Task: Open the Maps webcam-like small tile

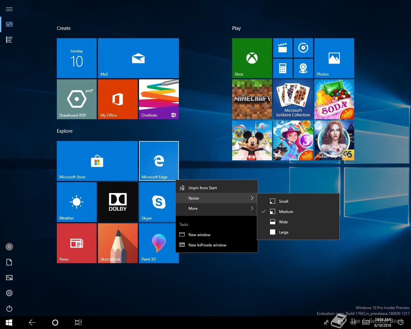Action: (303, 68)
